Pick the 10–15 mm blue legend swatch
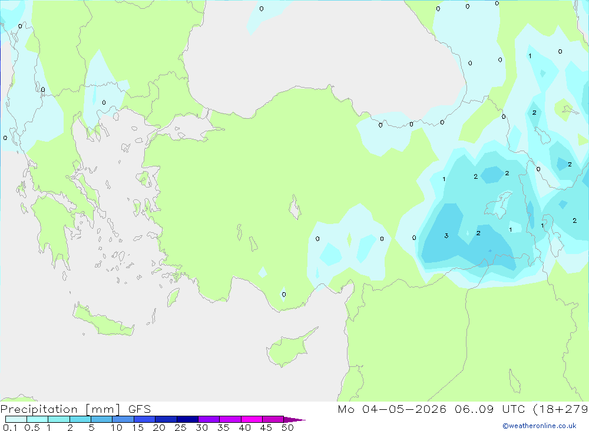589x431 pixels. [x=123, y=419]
